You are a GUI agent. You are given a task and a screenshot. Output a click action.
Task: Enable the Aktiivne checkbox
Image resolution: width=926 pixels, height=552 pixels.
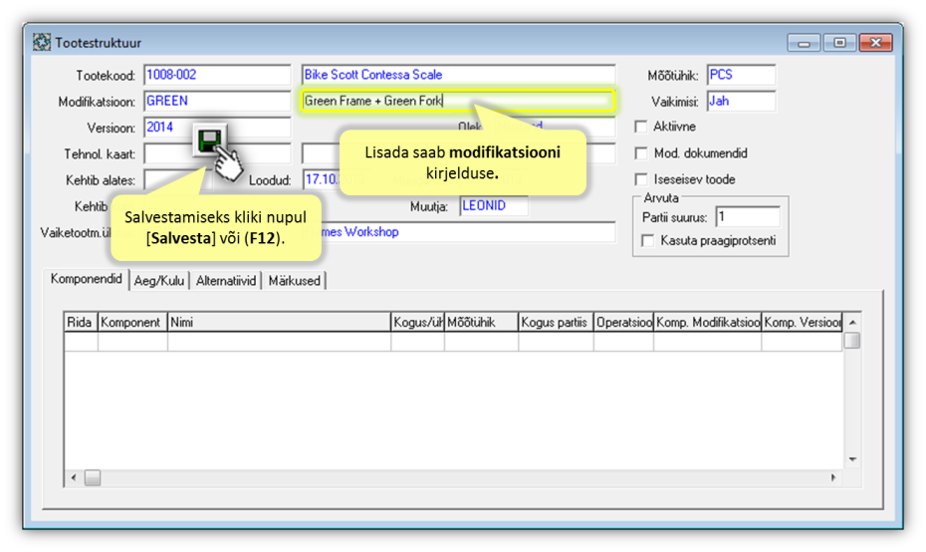click(x=641, y=127)
